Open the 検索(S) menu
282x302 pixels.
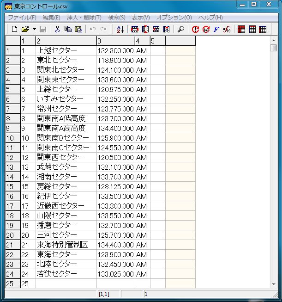(117, 18)
